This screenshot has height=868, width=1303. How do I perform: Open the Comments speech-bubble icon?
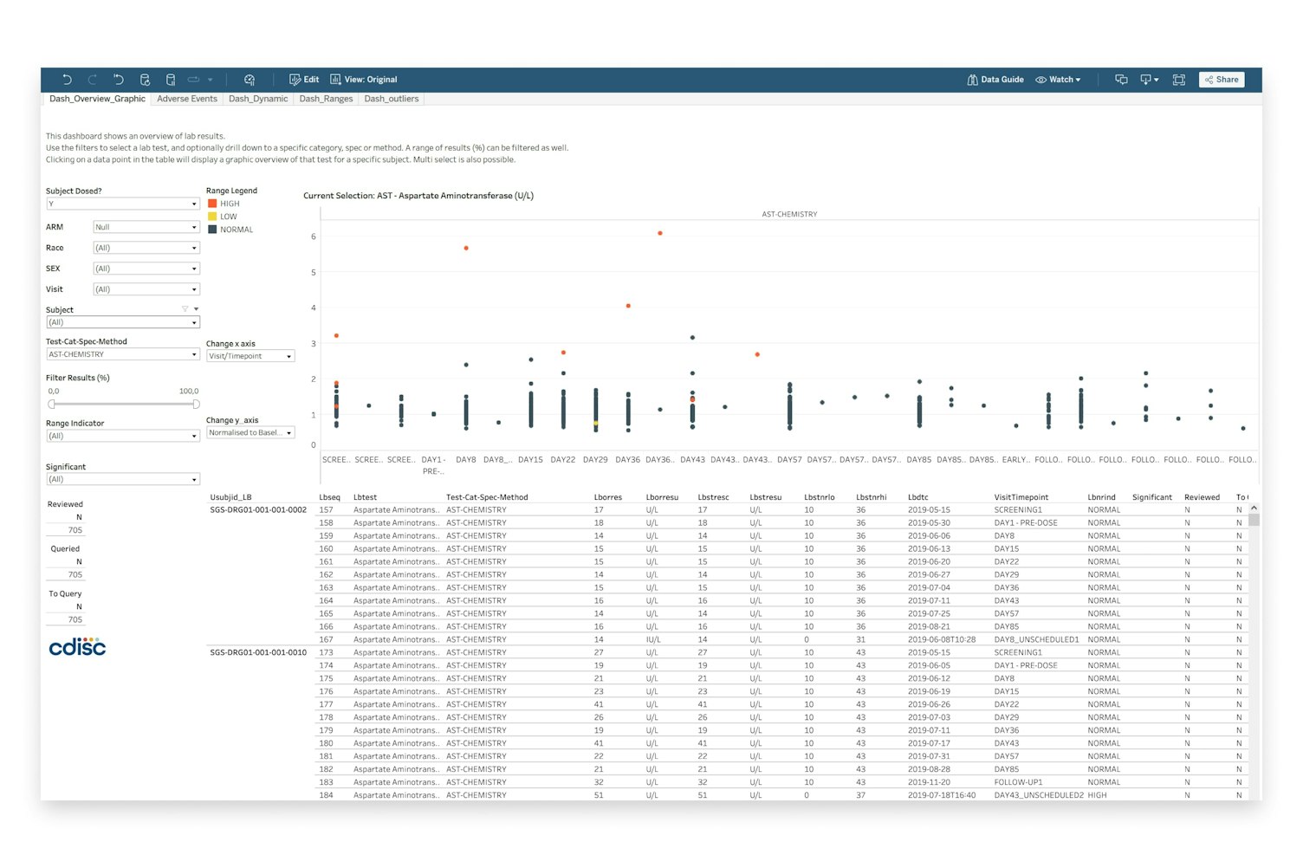[x=1121, y=80]
